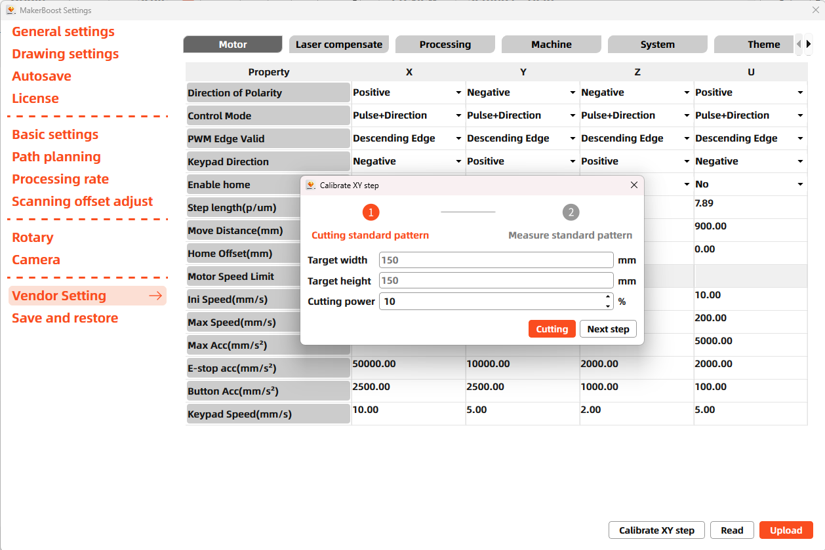This screenshot has width=825, height=550.
Task: Click the Cutting button
Action: pyautogui.click(x=552, y=328)
